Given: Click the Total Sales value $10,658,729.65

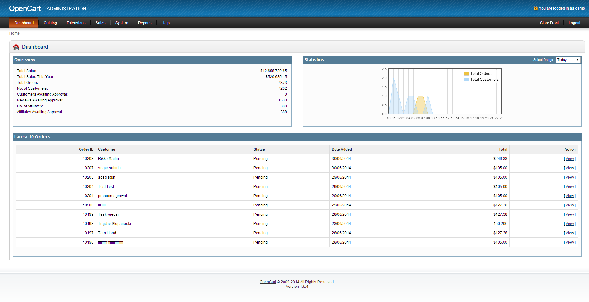Looking at the screenshot, I should coord(274,71).
